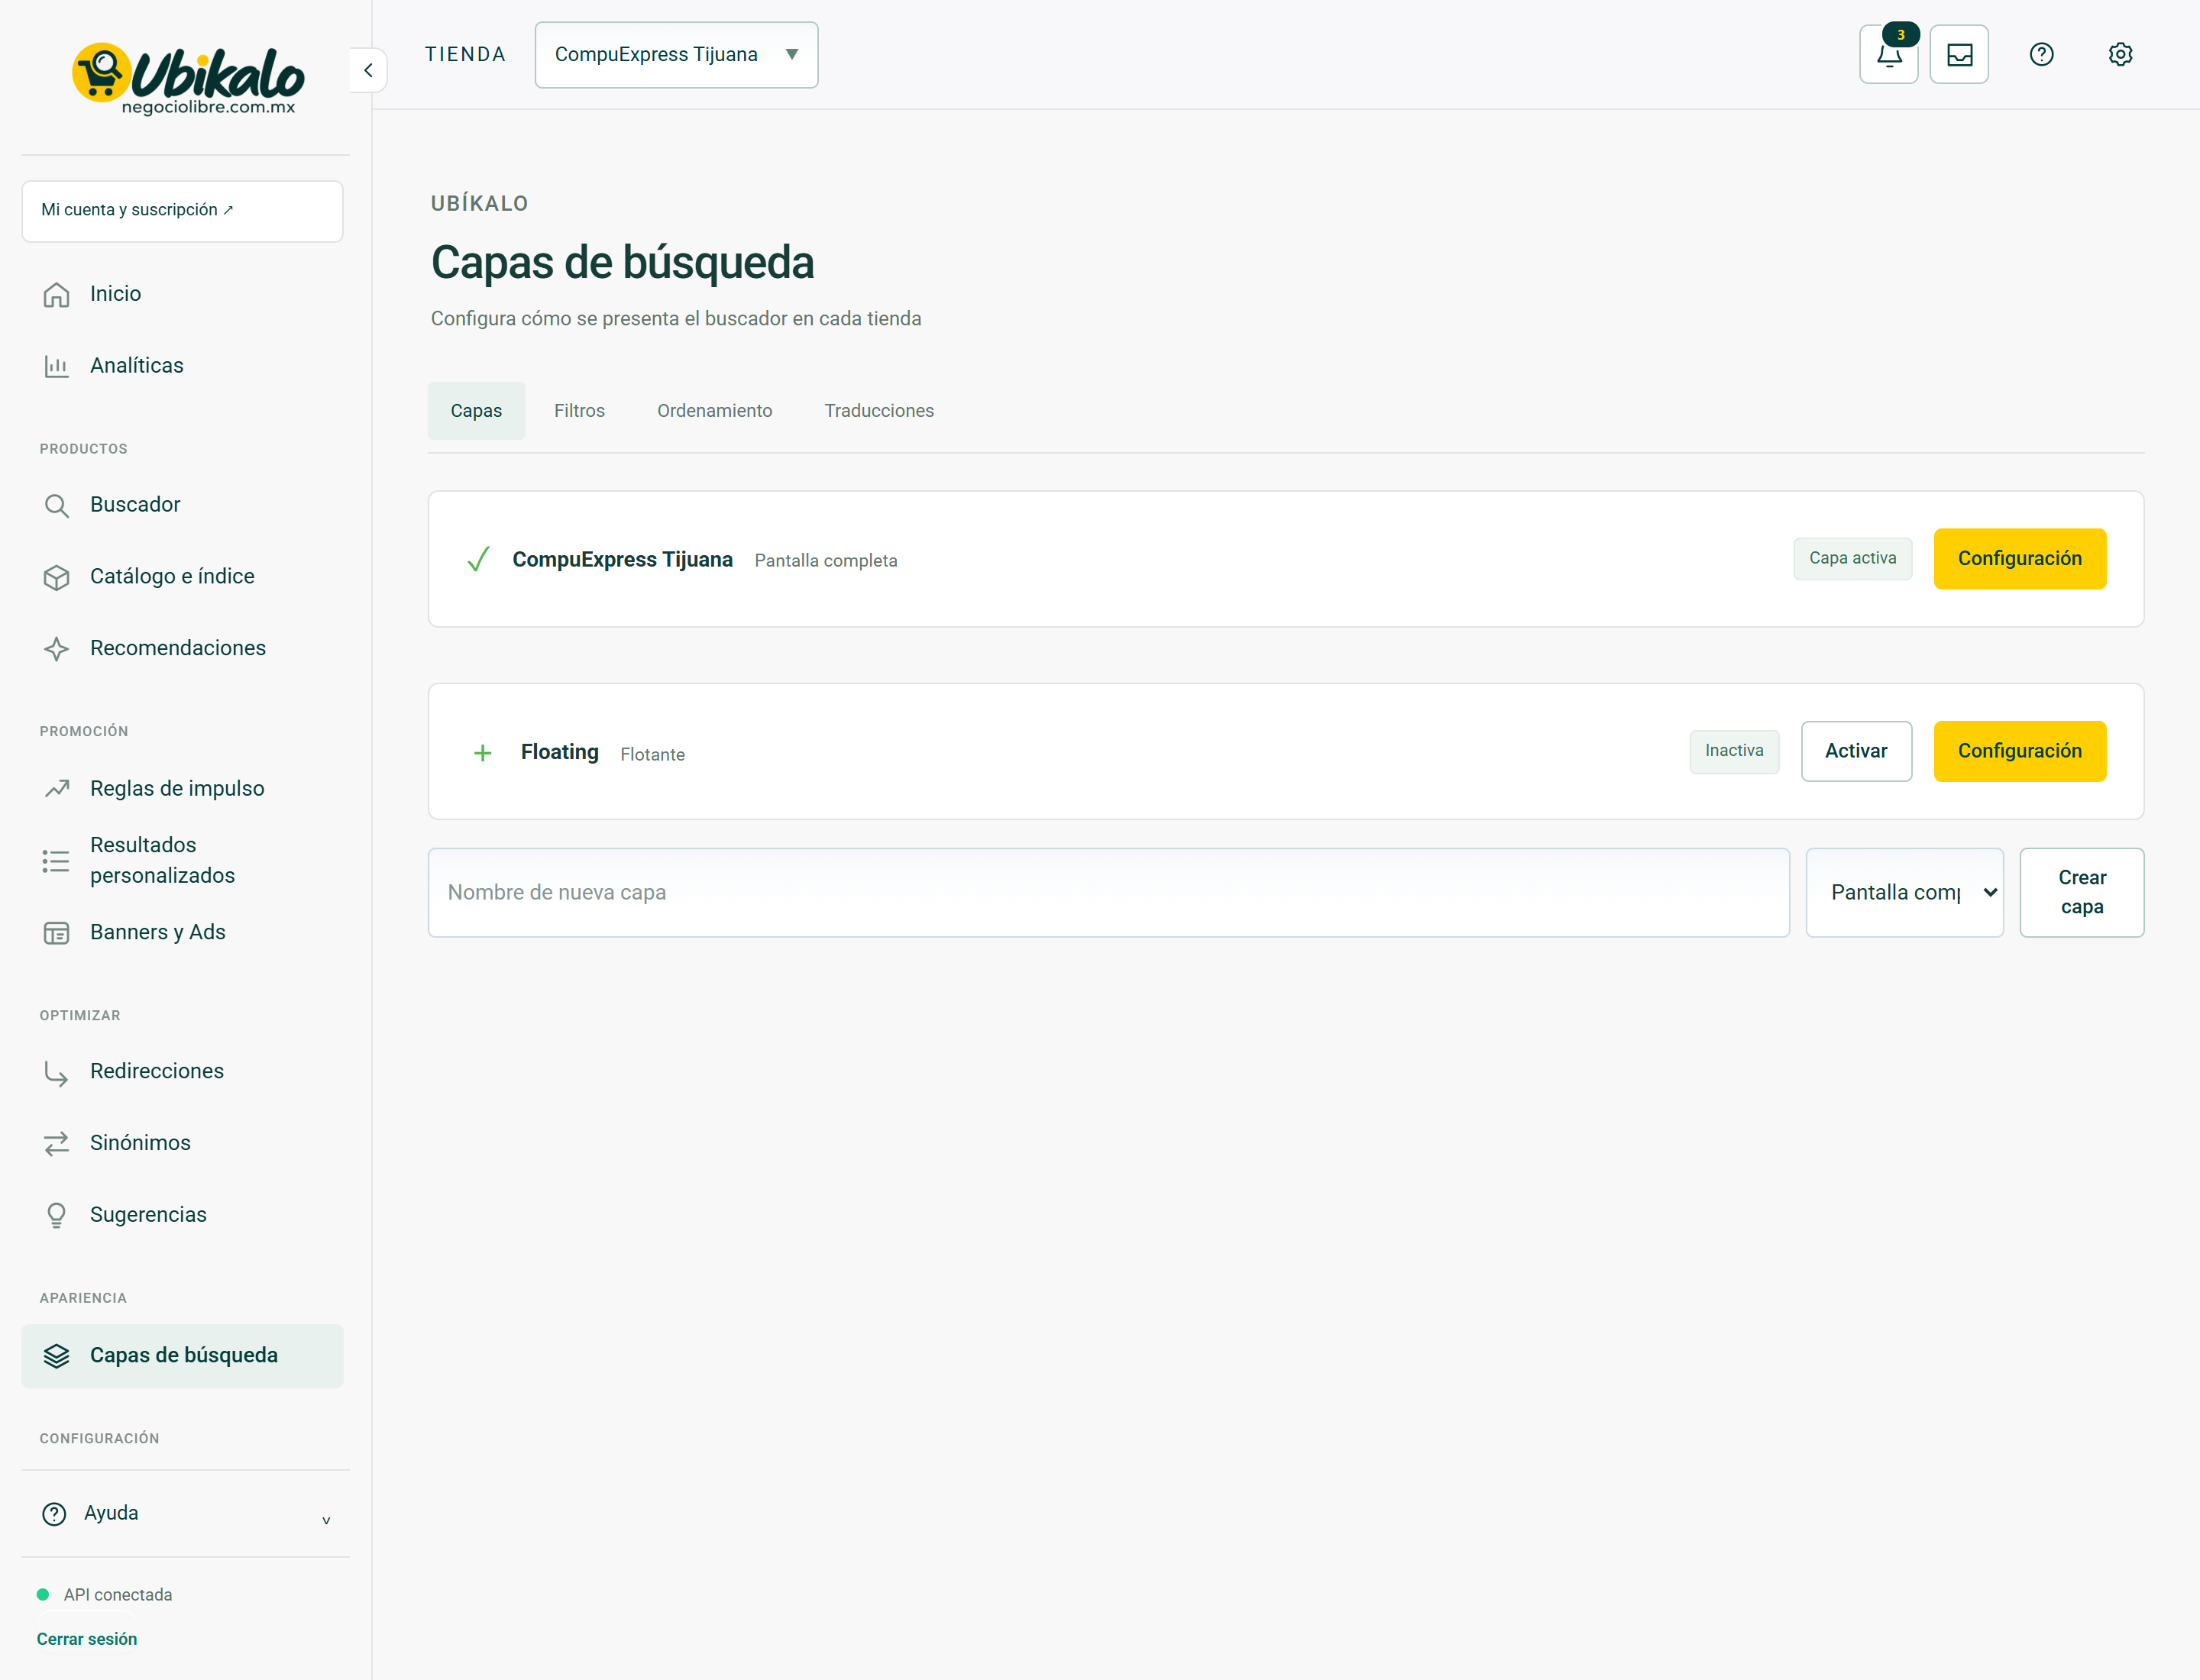Click the Resultados personalizados list icon
The width and height of the screenshot is (2200, 1680).
click(x=57, y=861)
